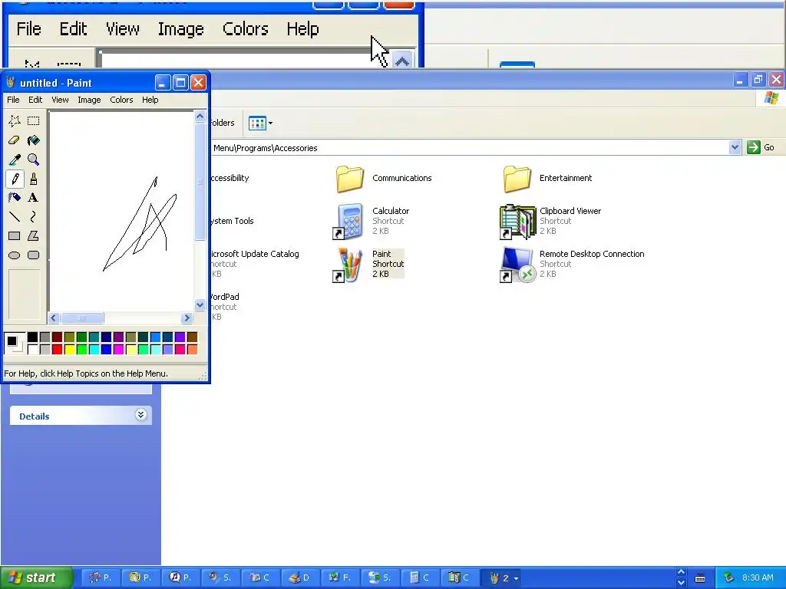Click the taskbar scroll down arrow

pyautogui.click(x=681, y=583)
